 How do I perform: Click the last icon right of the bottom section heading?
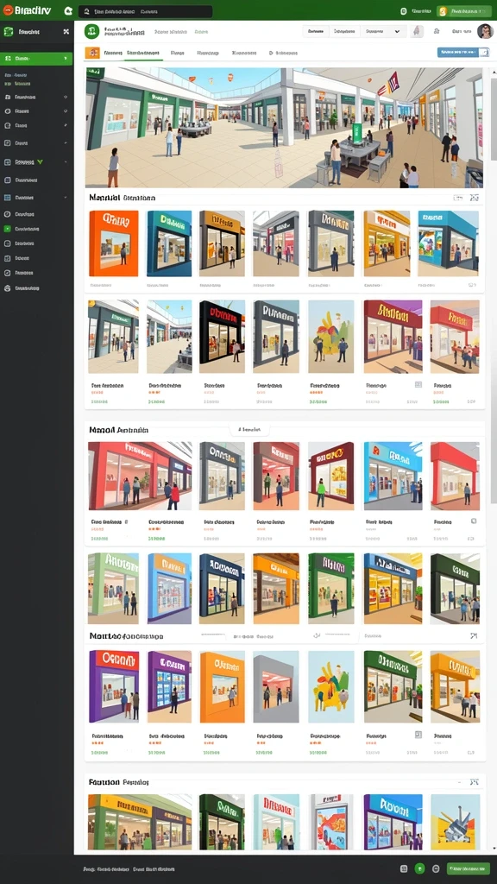[475, 782]
